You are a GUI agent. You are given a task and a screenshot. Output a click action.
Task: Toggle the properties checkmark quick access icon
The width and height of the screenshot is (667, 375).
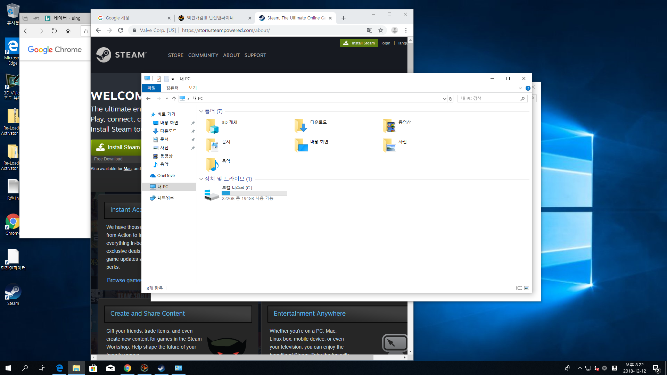point(159,79)
